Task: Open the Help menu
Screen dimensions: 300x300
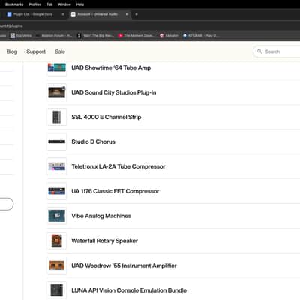Action: tap(80, 4)
